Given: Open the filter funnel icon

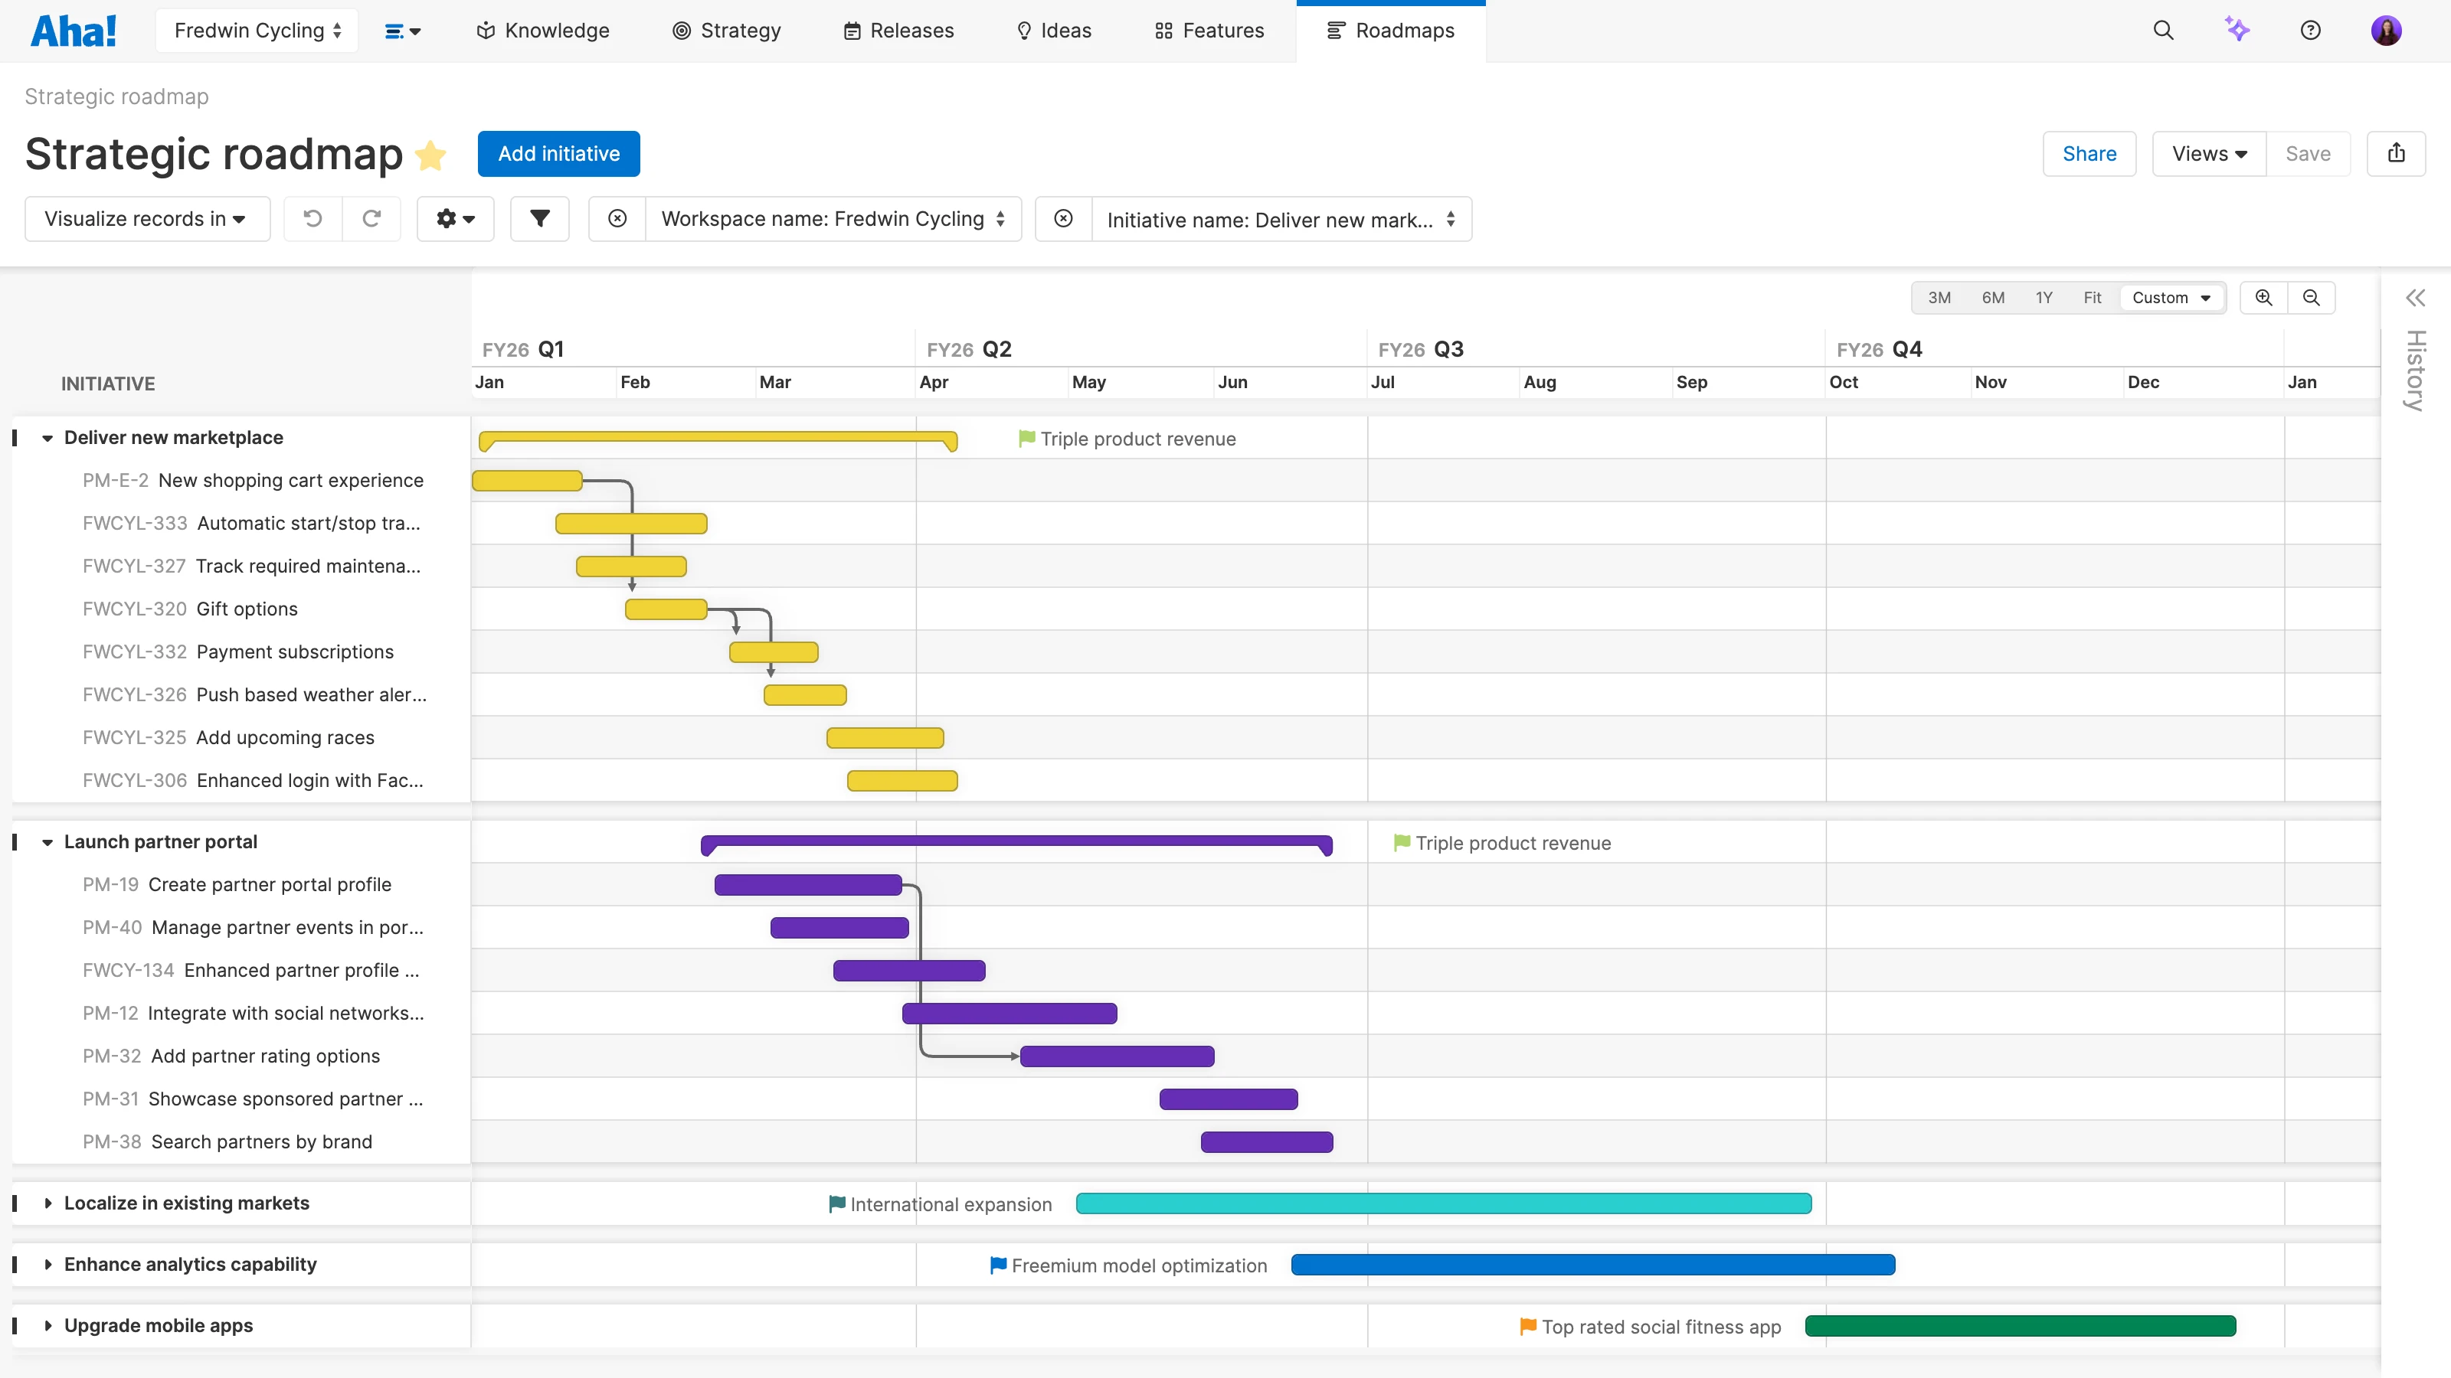Looking at the screenshot, I should [539, 219].
